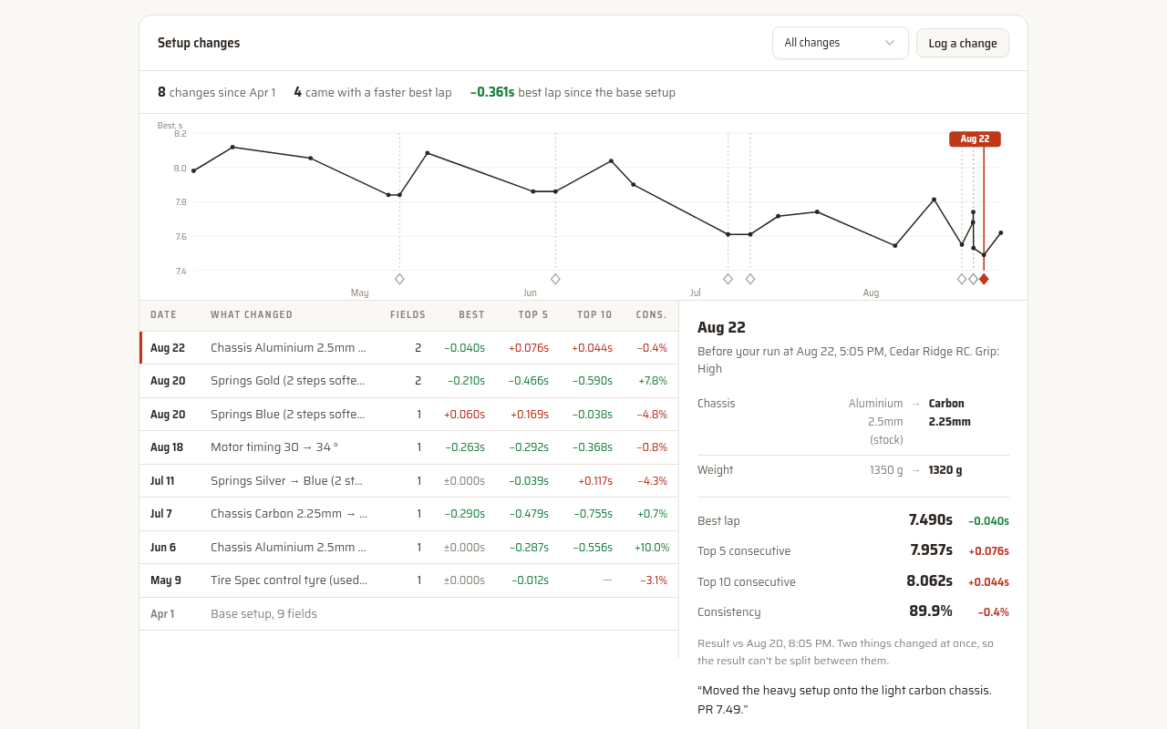The image size is (1167, 729).
Task: Click the FIELDS column header
Action: pos(408,315)
